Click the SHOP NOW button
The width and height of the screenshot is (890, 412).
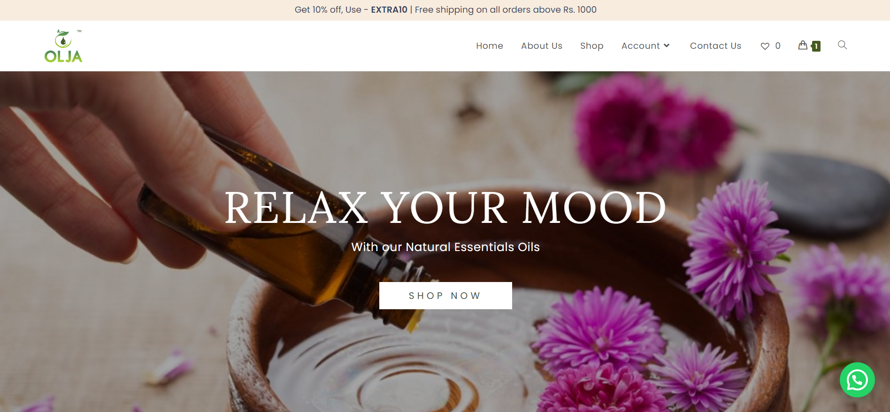coord(445,296)
